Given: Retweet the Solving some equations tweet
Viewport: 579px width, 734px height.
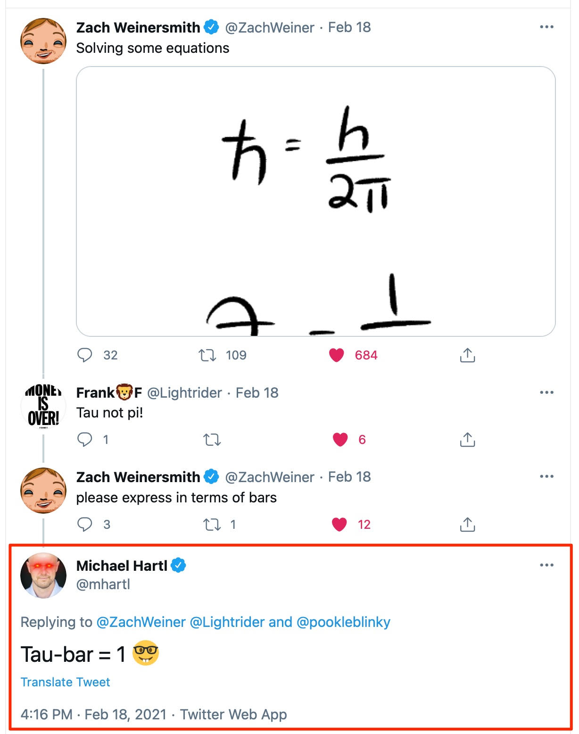Looking at the screenshot, I should click(x=207, y=355).
